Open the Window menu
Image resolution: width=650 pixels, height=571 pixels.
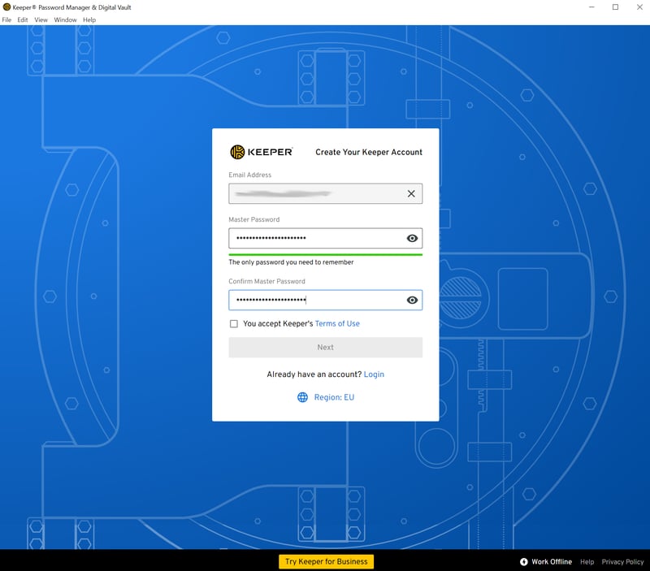65,19
